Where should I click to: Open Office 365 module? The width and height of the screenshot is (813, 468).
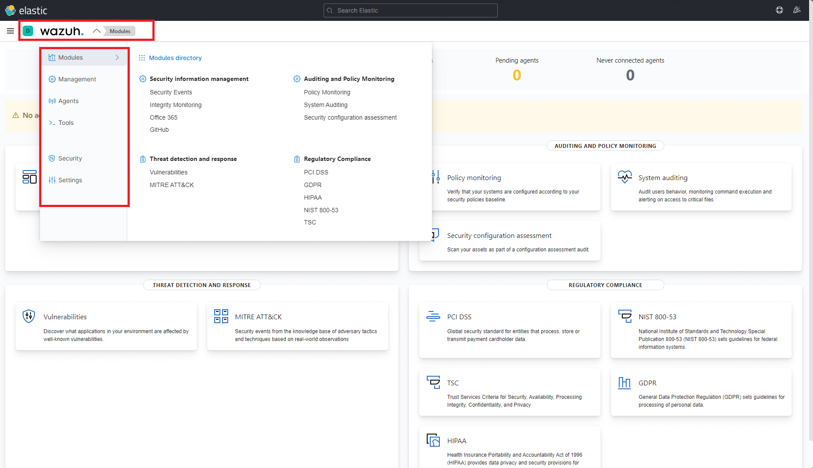[163, 117]
